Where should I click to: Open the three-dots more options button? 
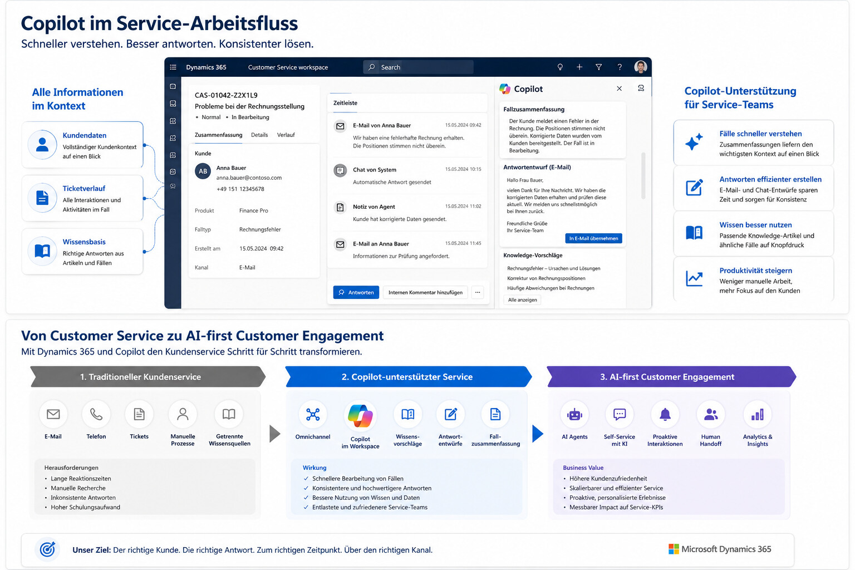[x=478, y=292]
